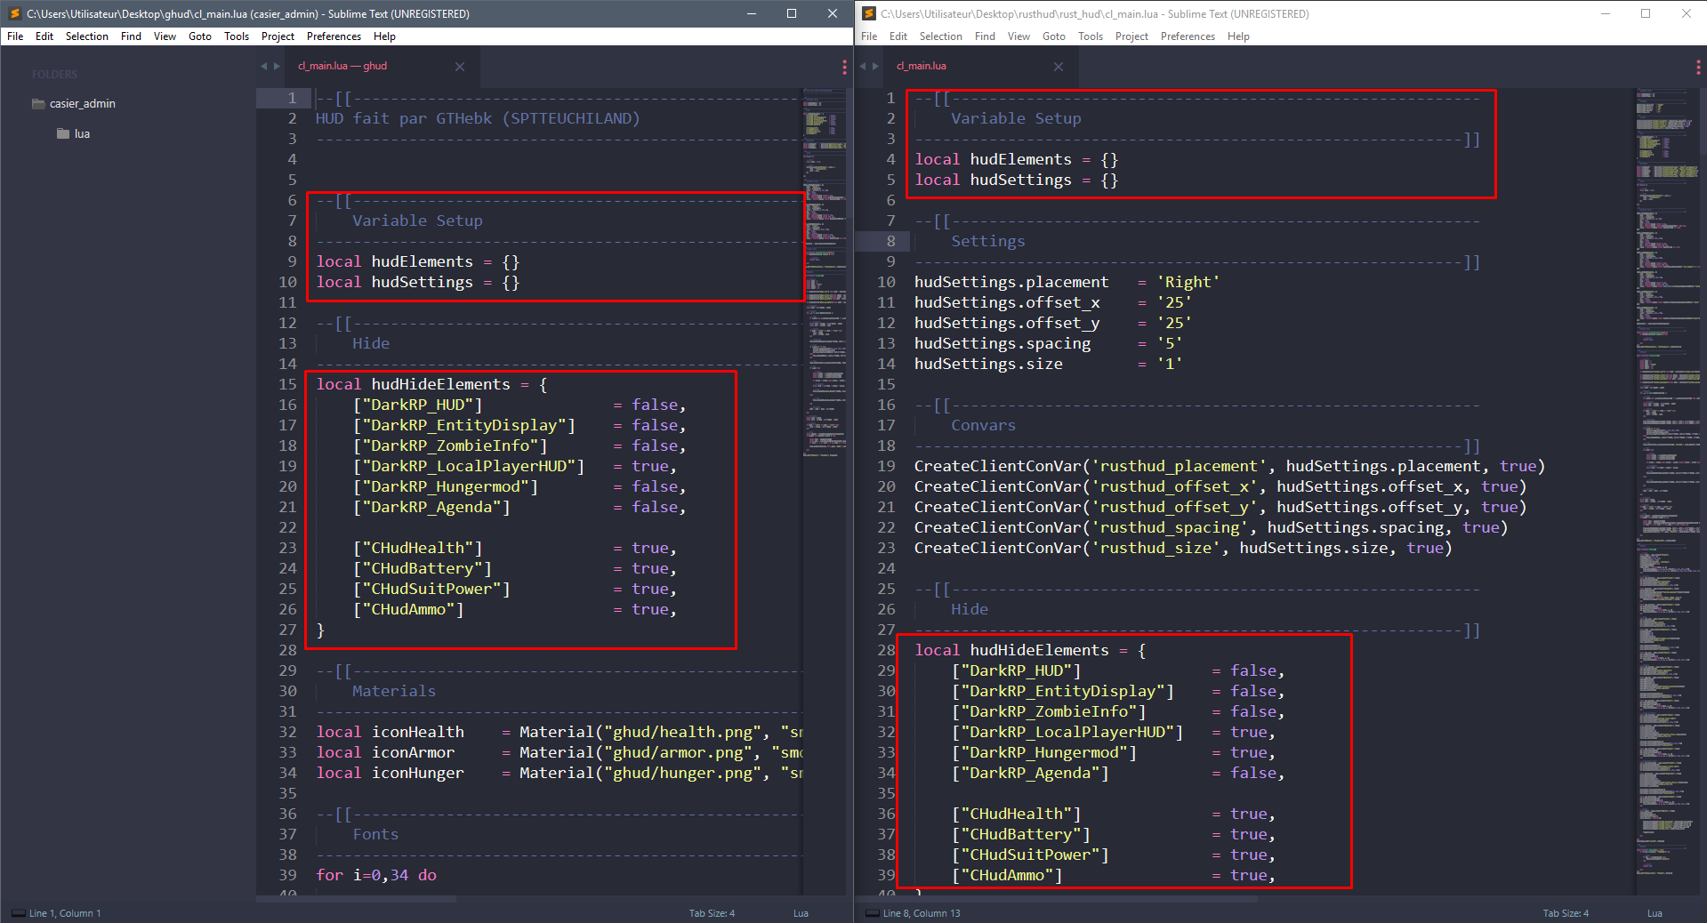Viewport: 1707px width, 923px height.
Task: Open tab options dots in right window
Action: [1698, 67]
